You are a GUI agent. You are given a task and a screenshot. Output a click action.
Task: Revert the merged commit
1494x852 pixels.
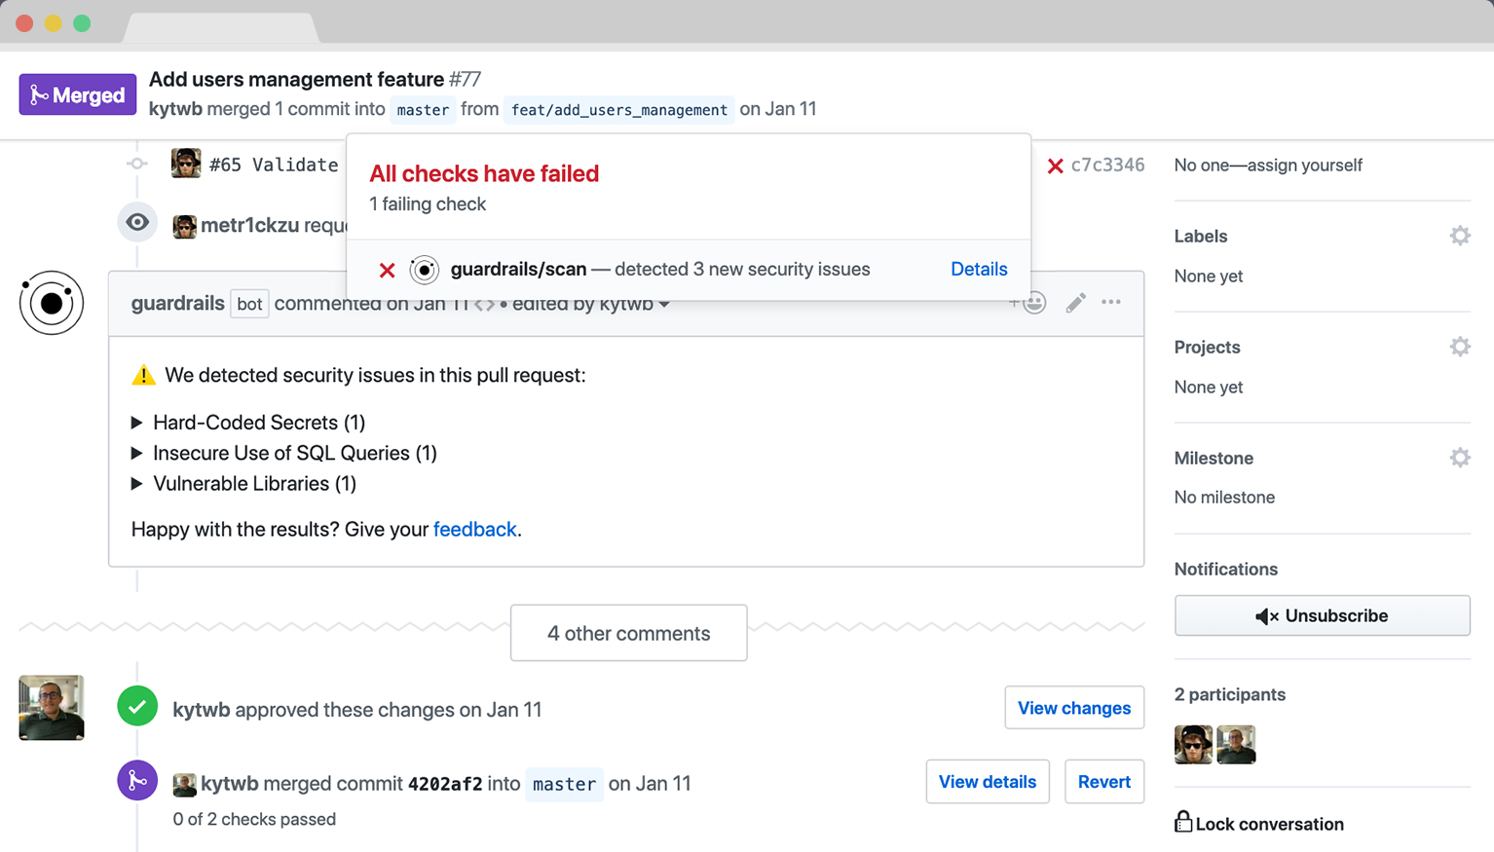click(1103, 782)
